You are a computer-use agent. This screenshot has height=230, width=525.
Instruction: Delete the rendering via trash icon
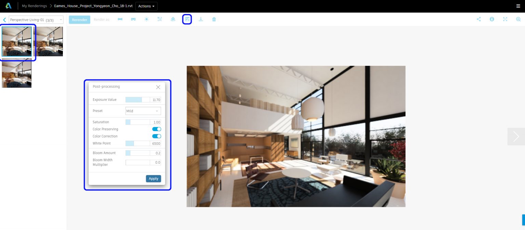coord(214,19)
